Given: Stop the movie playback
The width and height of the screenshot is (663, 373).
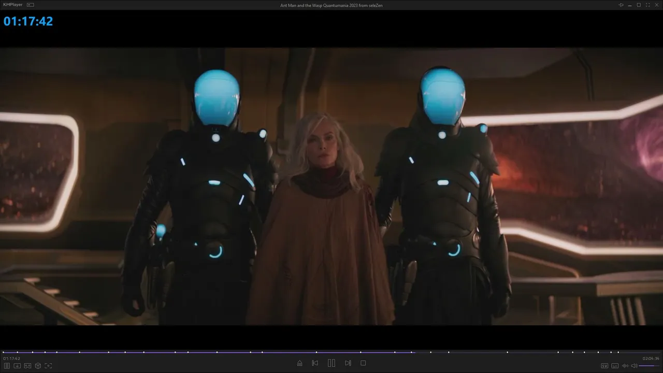Looking at the screenshot, I should point(363,363).
